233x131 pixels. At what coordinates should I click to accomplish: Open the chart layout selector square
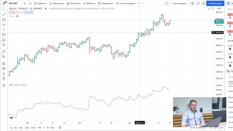(x=167, y=3)
